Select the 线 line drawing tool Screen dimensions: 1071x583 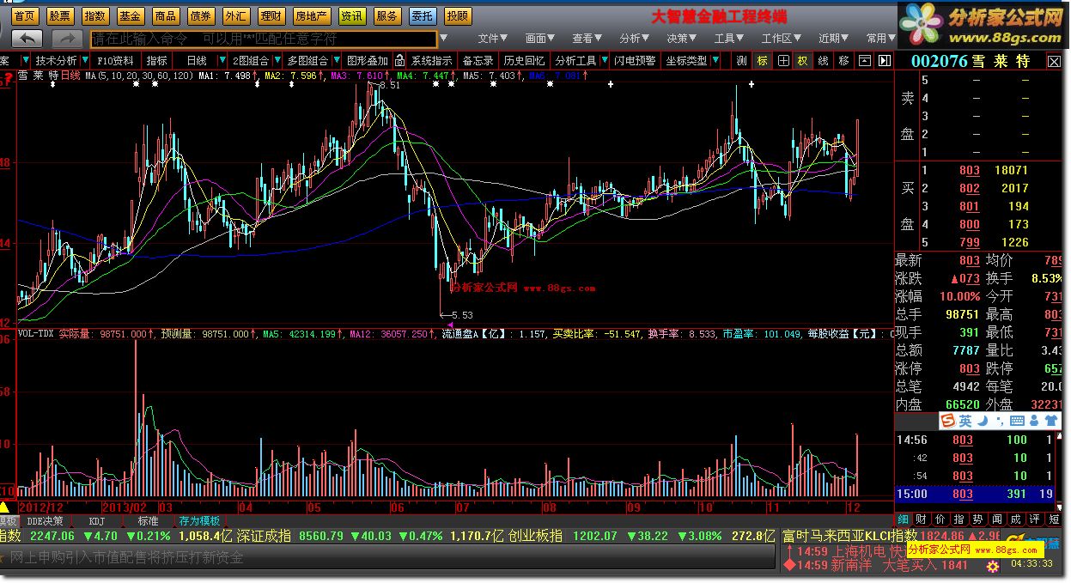click(x=824, y=61)
